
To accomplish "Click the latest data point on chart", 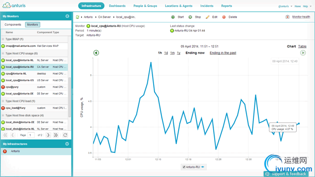I will point(299,123).
